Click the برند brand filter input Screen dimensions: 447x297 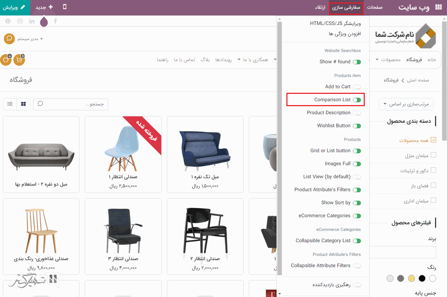(x=403, y=252)
